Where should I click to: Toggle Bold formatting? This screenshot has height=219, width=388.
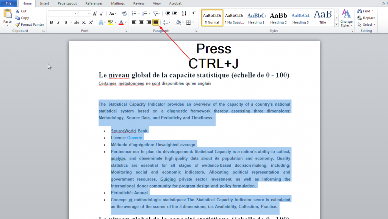point(52,22)
